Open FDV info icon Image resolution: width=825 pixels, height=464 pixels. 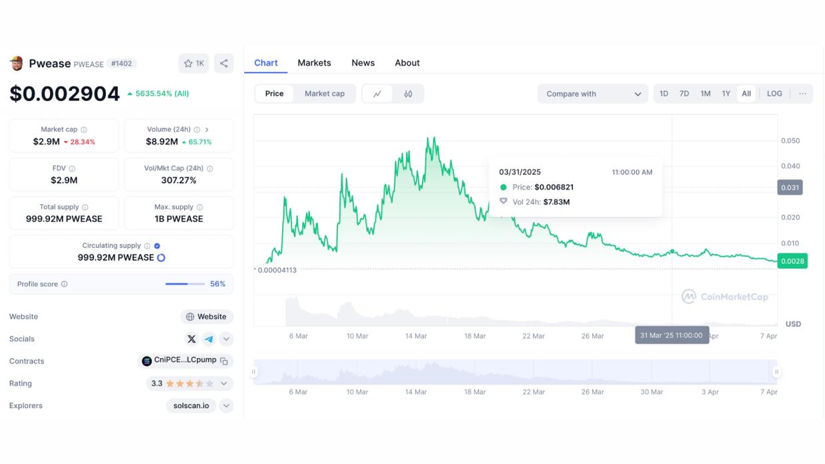pos(72,169)
